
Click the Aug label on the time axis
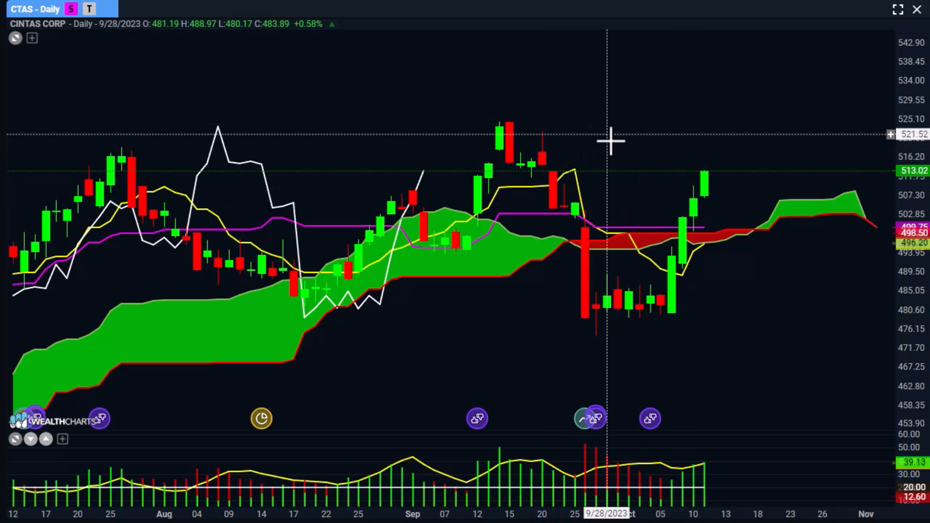point(164,514)
